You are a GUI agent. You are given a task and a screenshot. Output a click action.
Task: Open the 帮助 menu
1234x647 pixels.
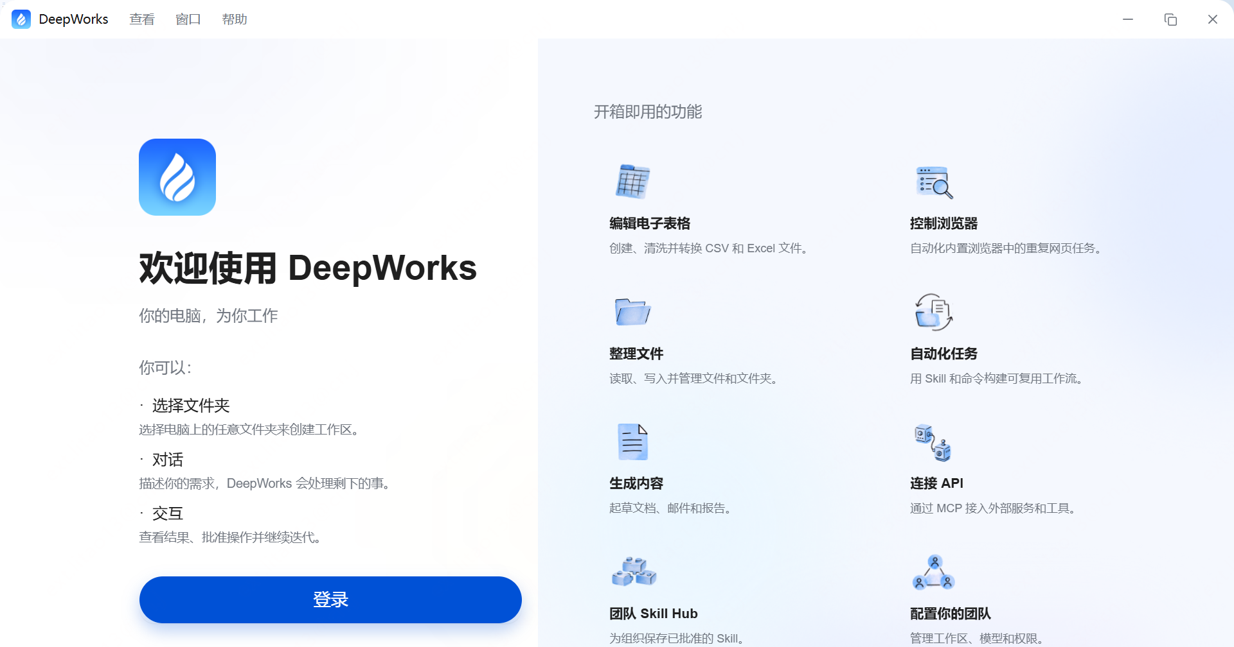click(x=235, y=19)
